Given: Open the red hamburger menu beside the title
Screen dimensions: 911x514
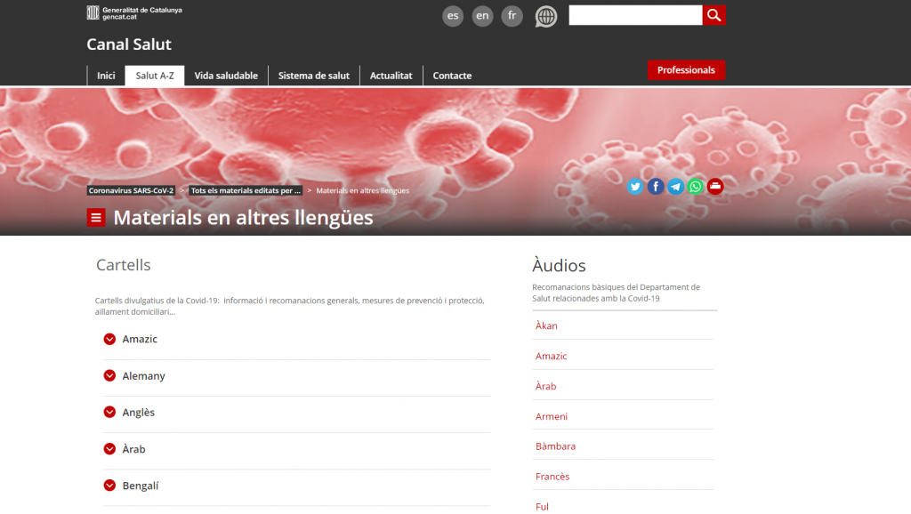Looking at the screenshot, I should [96, 218].
